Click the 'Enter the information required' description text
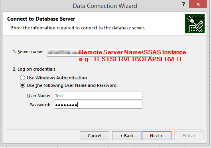Viewport: 211px width, 148px height. 78,28
